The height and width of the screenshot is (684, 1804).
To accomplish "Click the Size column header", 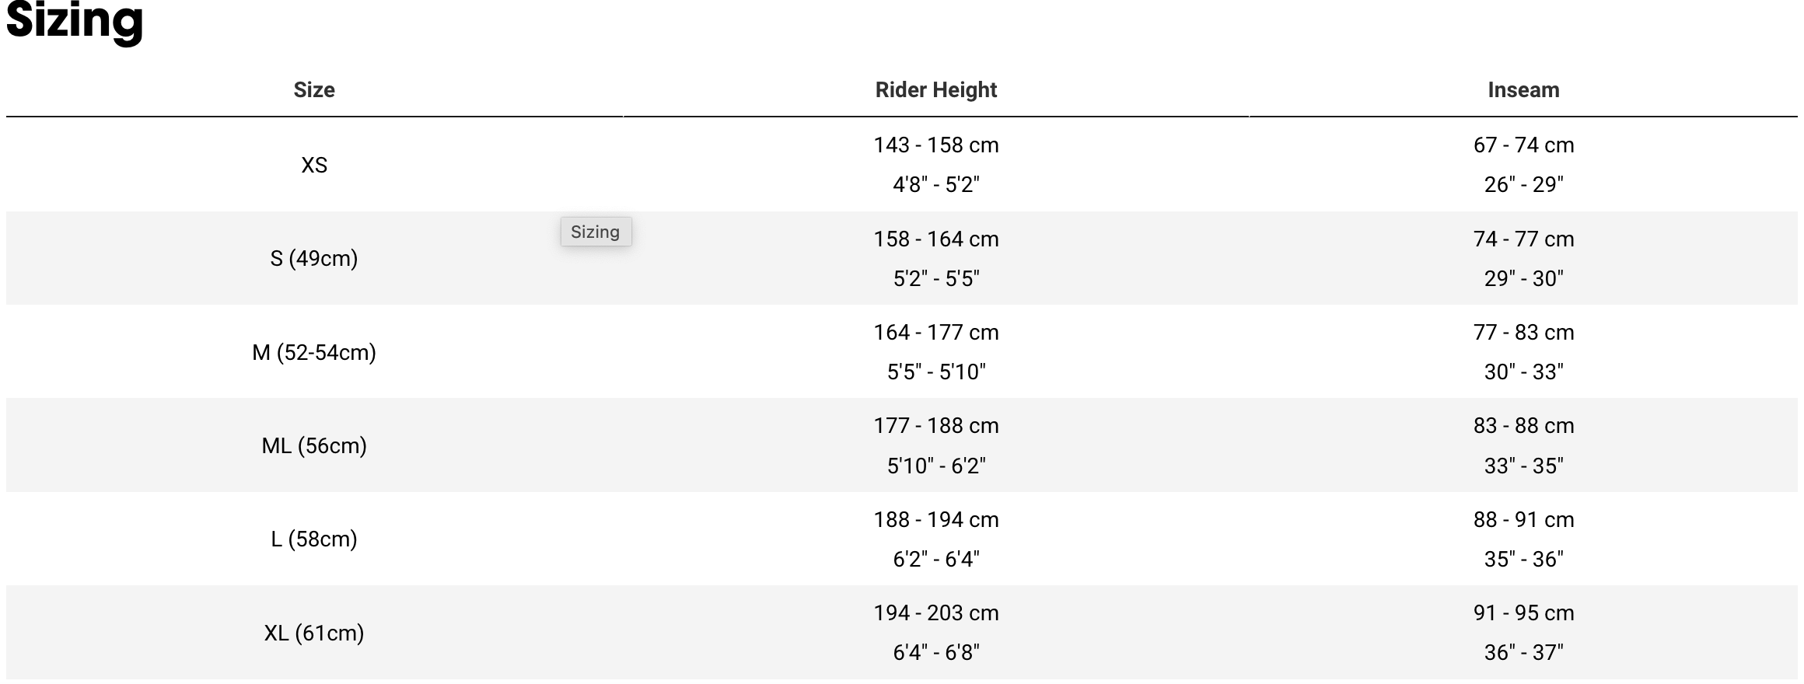I will [x=314, y=89].
